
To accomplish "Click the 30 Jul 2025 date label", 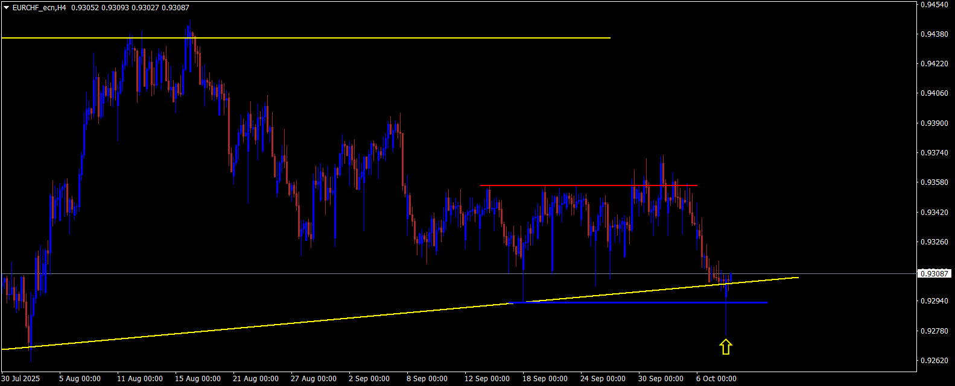I will (21, 379).
